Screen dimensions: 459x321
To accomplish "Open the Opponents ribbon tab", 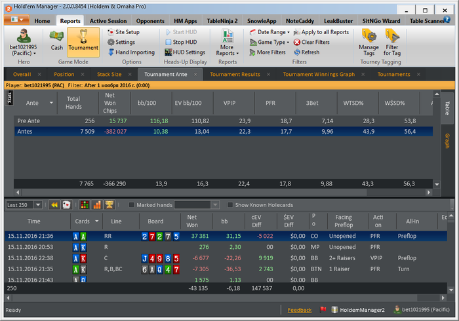I will [150, 21].
